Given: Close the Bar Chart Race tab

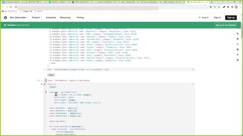Looking at the screenshot, I should point(207,2).
